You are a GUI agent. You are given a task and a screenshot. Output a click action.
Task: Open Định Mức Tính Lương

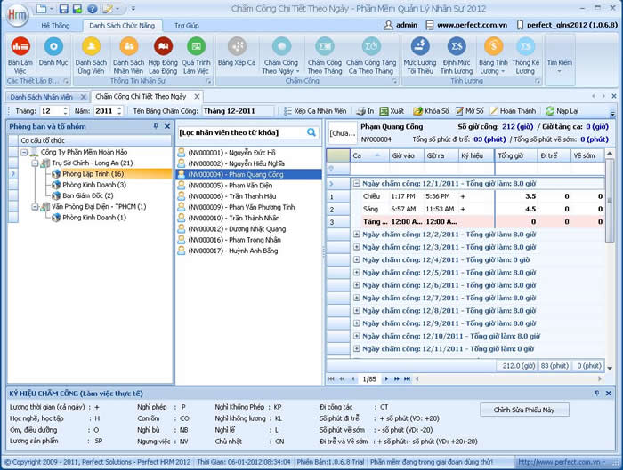click(x=457, y=55)
